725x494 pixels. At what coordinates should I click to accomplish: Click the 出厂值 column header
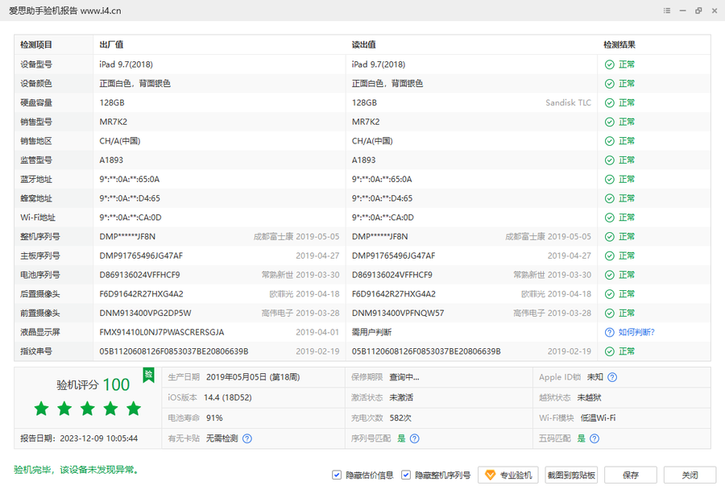click(111, 45)
